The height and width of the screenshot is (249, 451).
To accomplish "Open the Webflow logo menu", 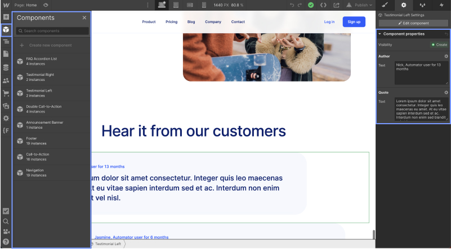I will tap(6, 5).
